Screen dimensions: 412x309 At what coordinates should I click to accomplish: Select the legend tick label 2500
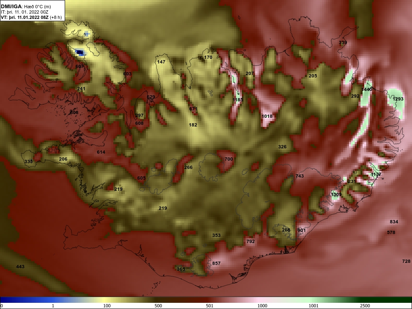pos(365,306)
